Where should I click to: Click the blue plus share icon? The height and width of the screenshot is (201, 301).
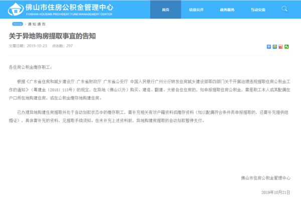click(269, 47)
